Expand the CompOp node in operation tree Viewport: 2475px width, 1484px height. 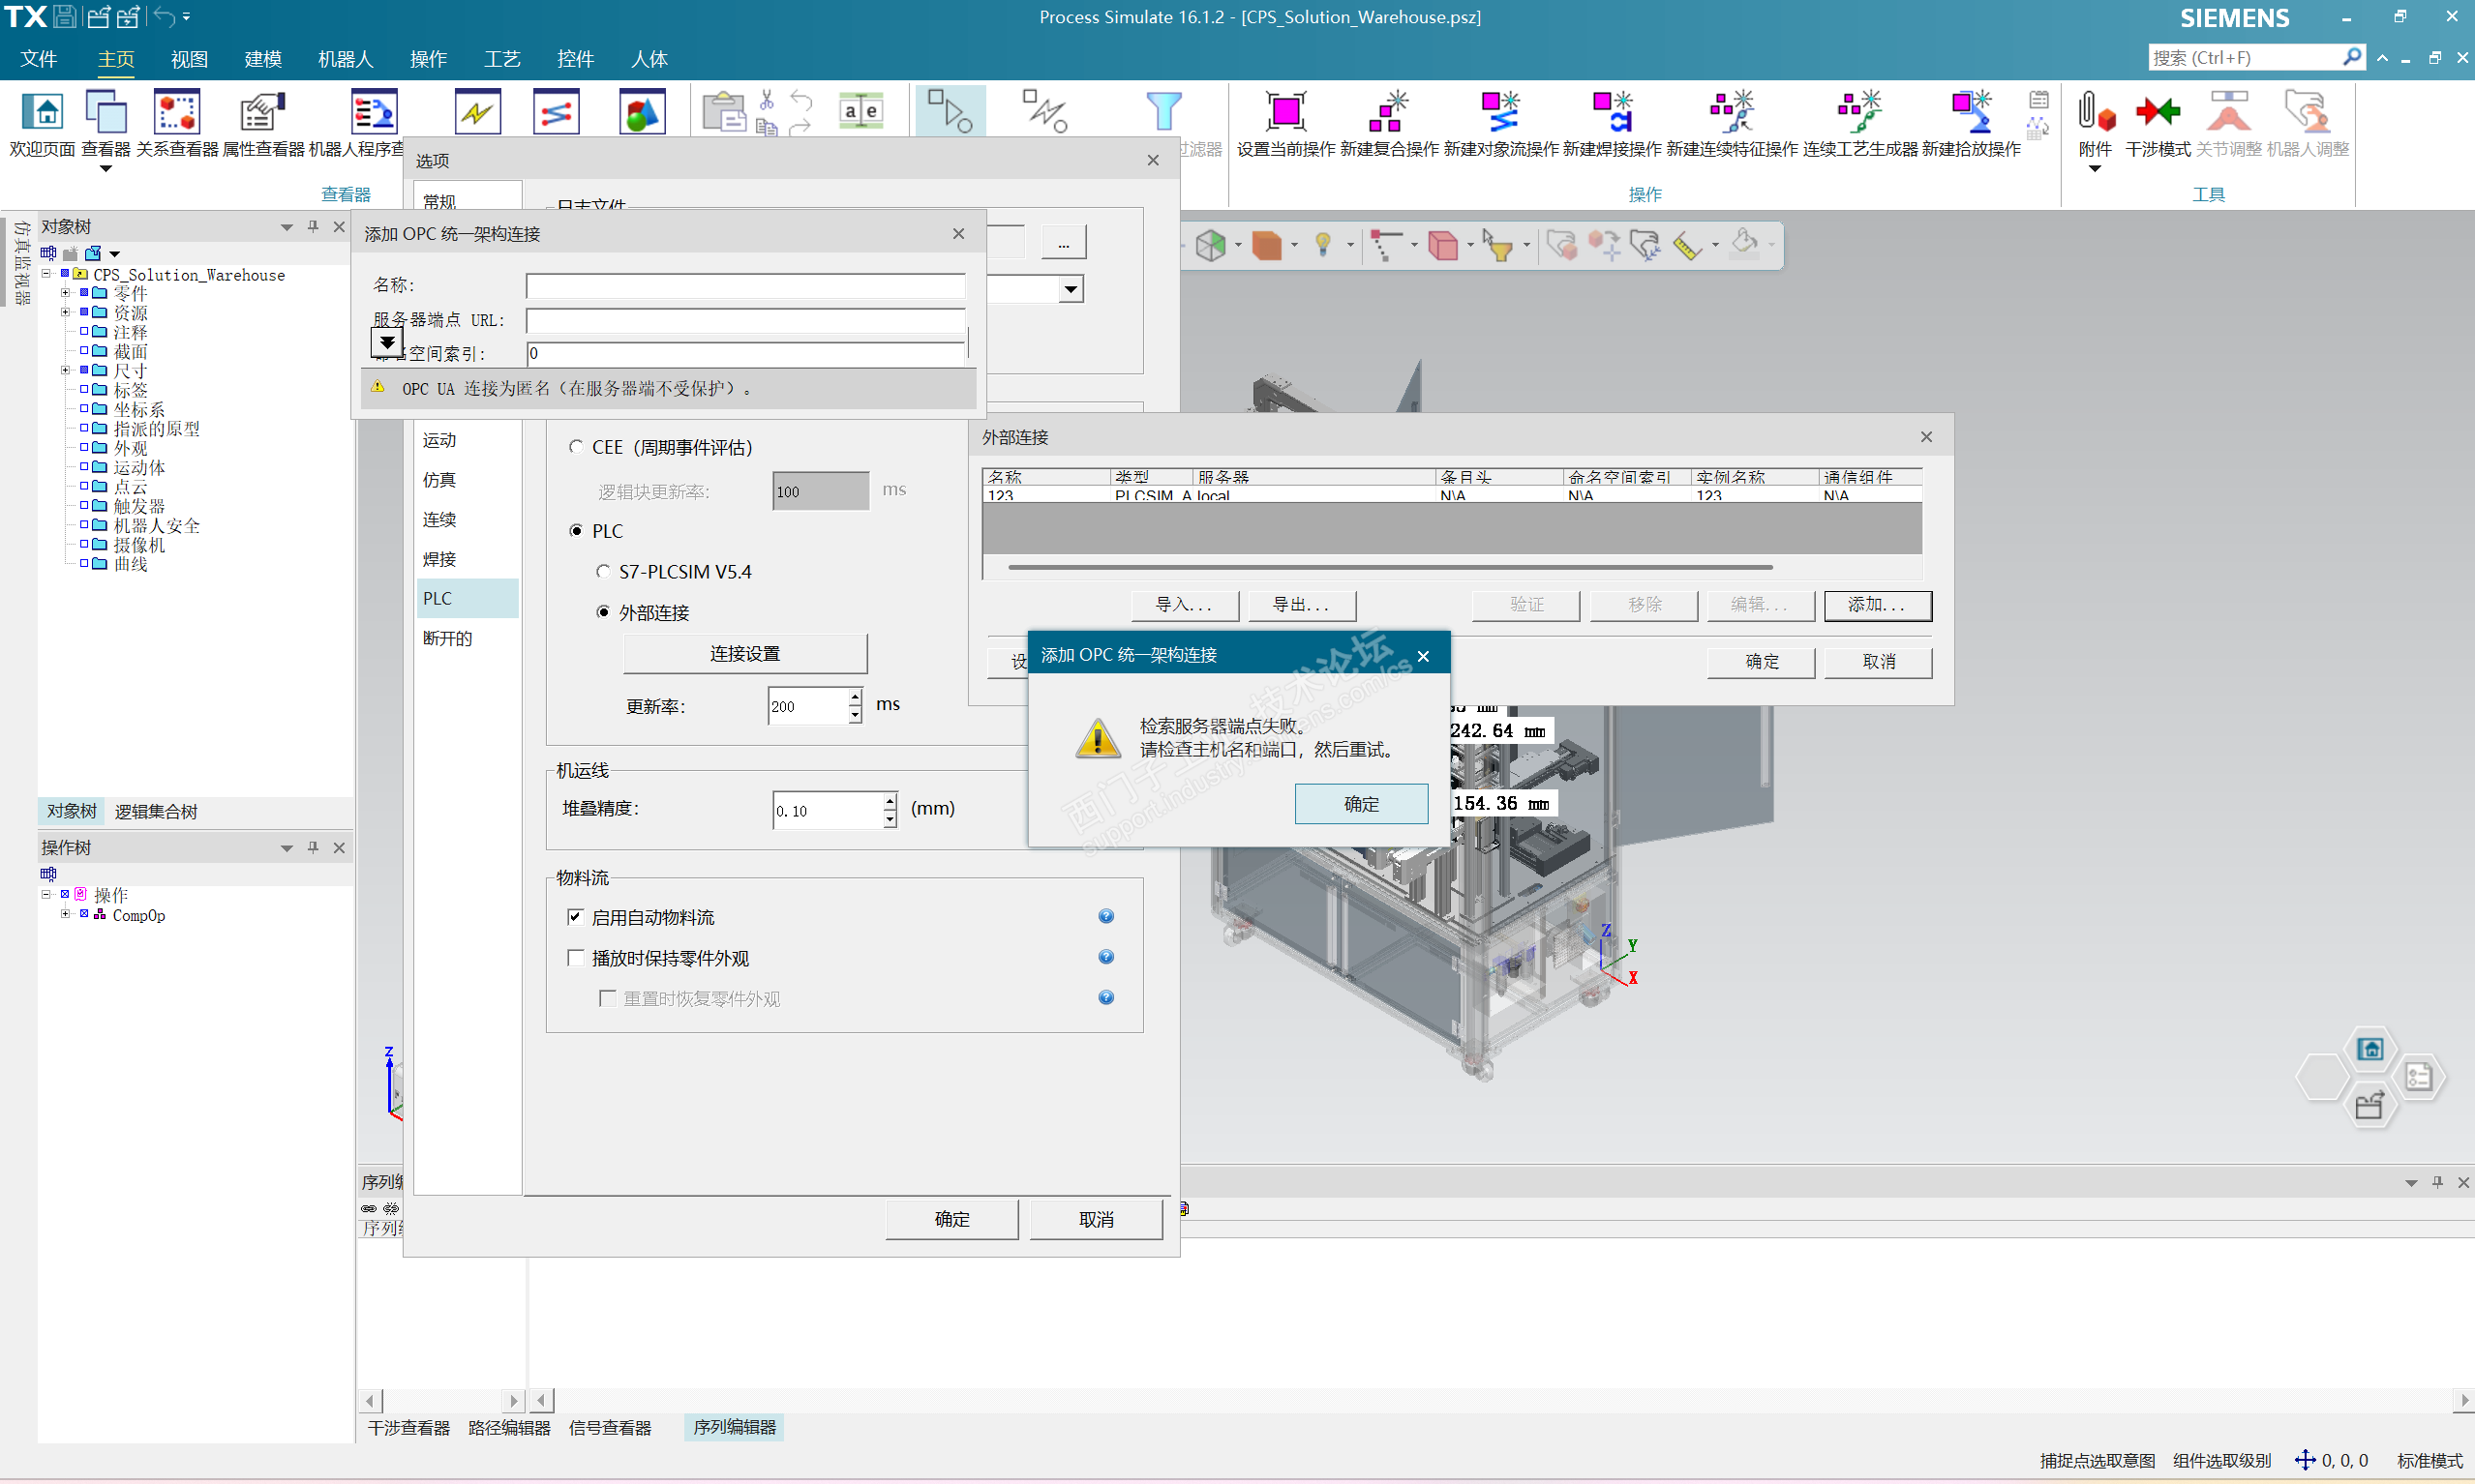(x=66, y=915)
